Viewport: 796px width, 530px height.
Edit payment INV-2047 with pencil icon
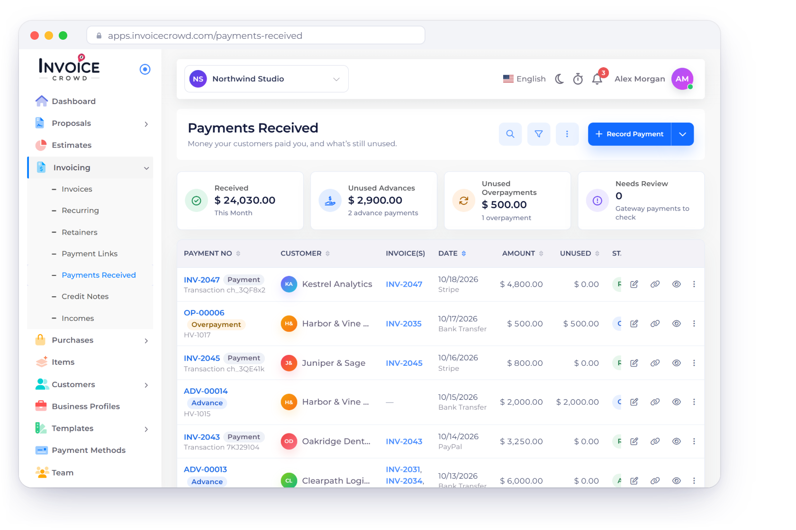634,284
